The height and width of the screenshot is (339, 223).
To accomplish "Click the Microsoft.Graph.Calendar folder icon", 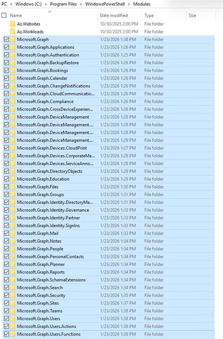I will (13, 78).
